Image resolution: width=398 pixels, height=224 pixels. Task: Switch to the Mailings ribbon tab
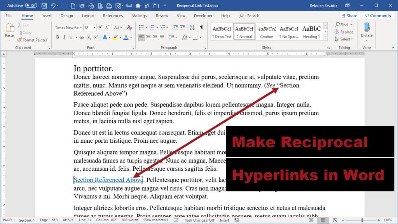click(139, 16)
